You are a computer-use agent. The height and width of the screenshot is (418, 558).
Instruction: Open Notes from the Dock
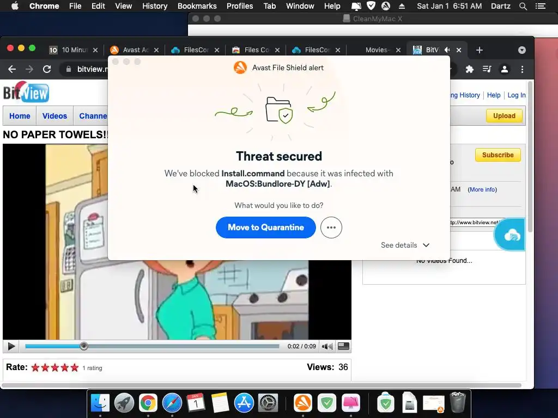pyautogui.click(x=220, y=403)
